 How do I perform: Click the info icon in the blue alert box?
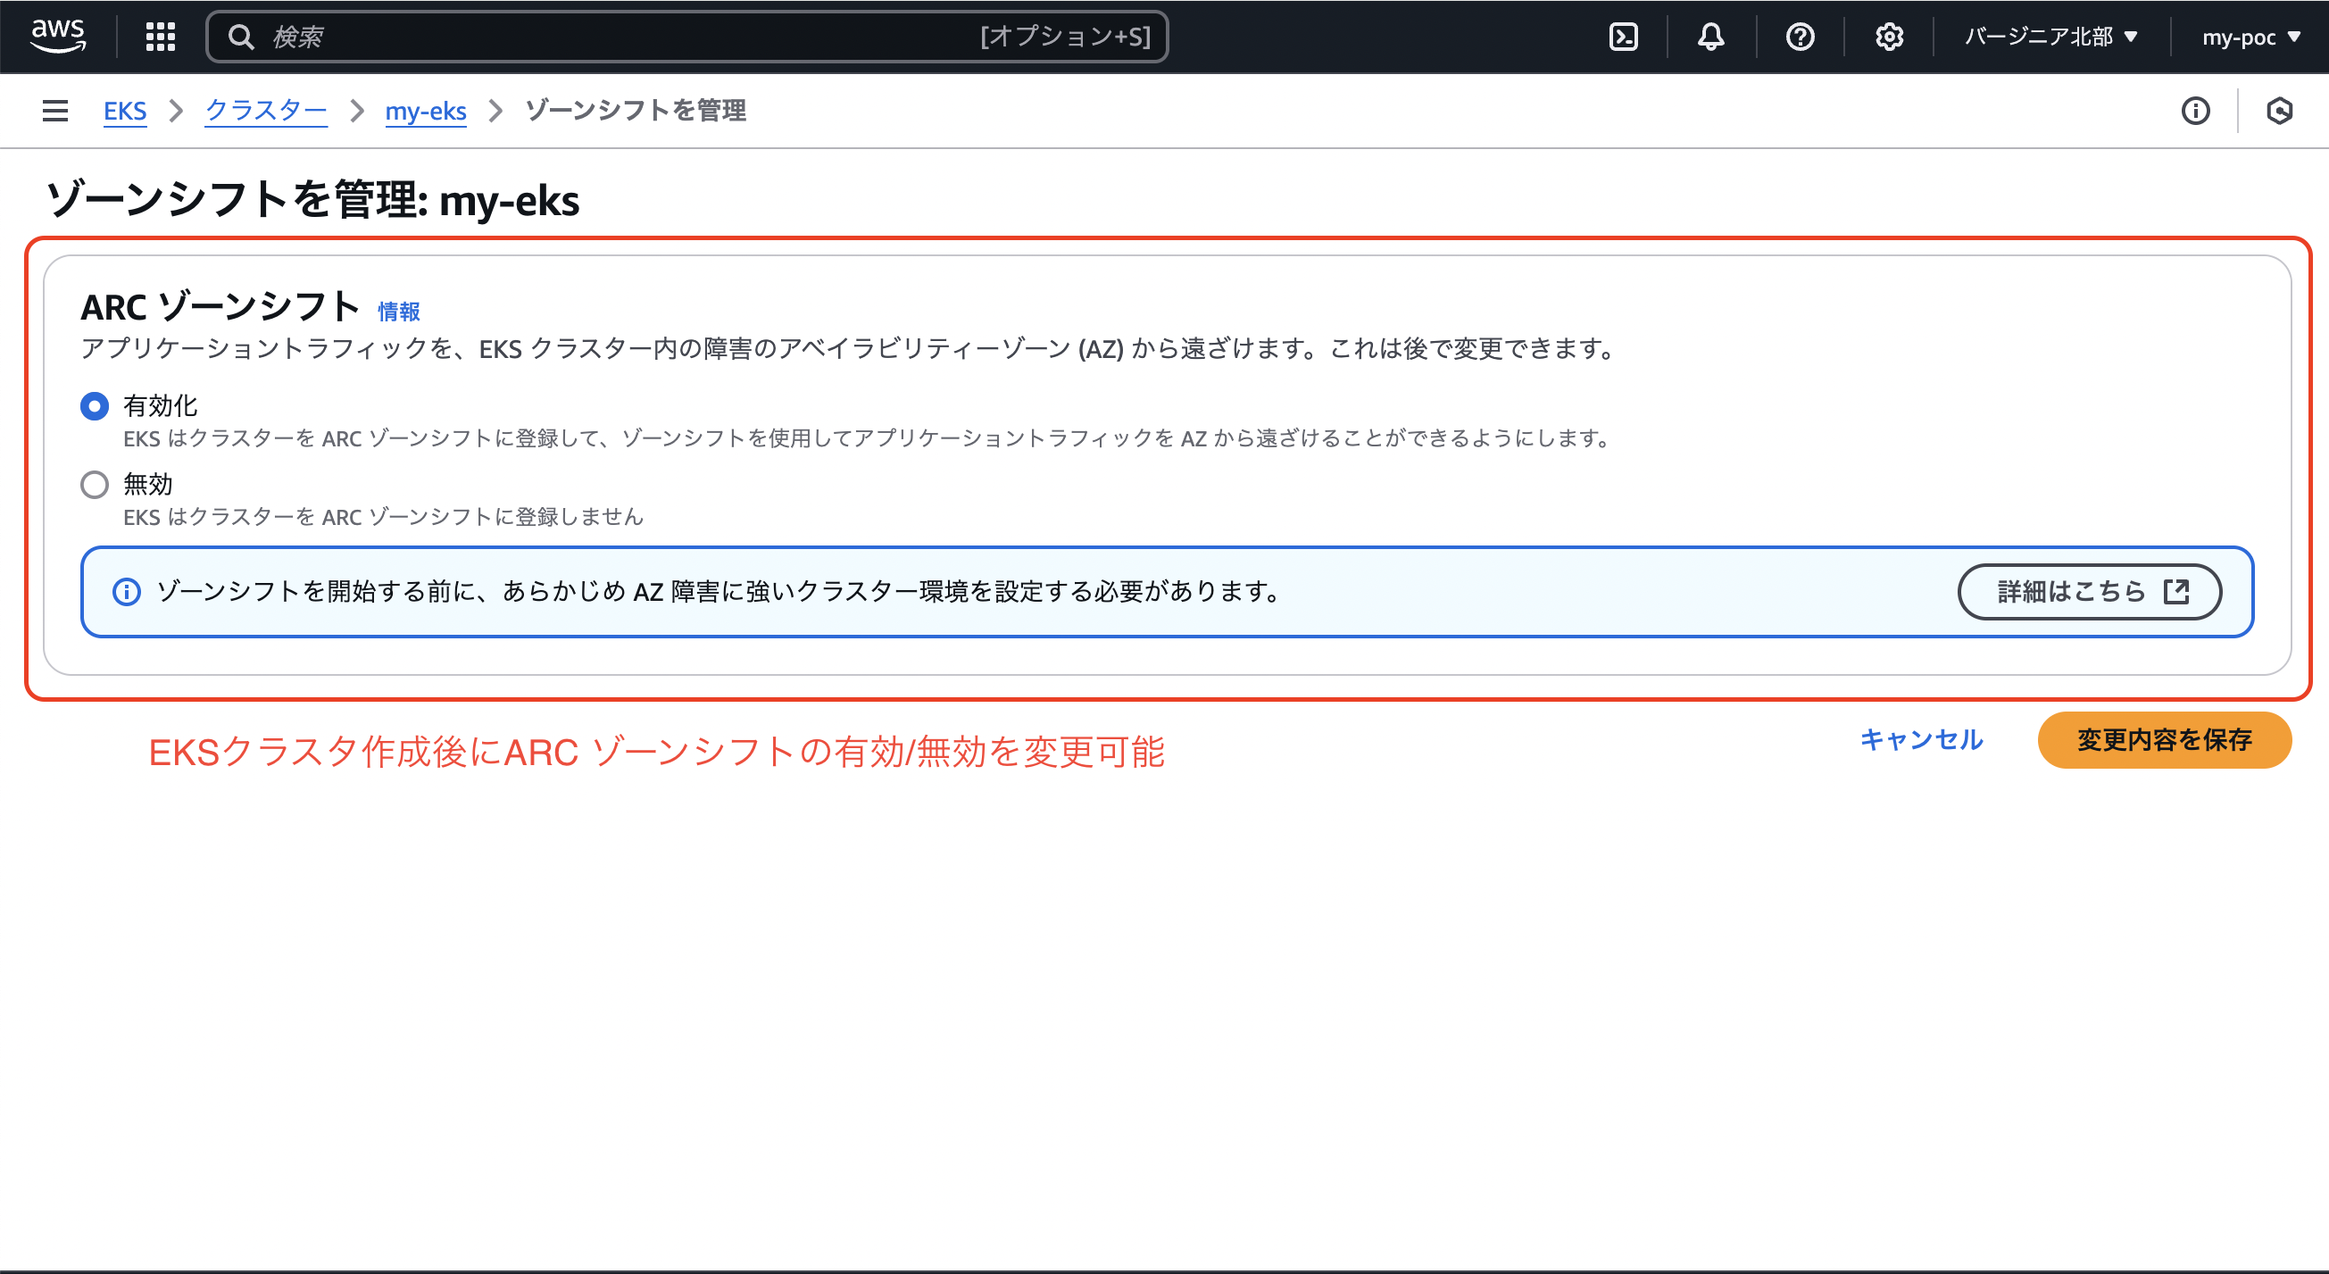127,591
